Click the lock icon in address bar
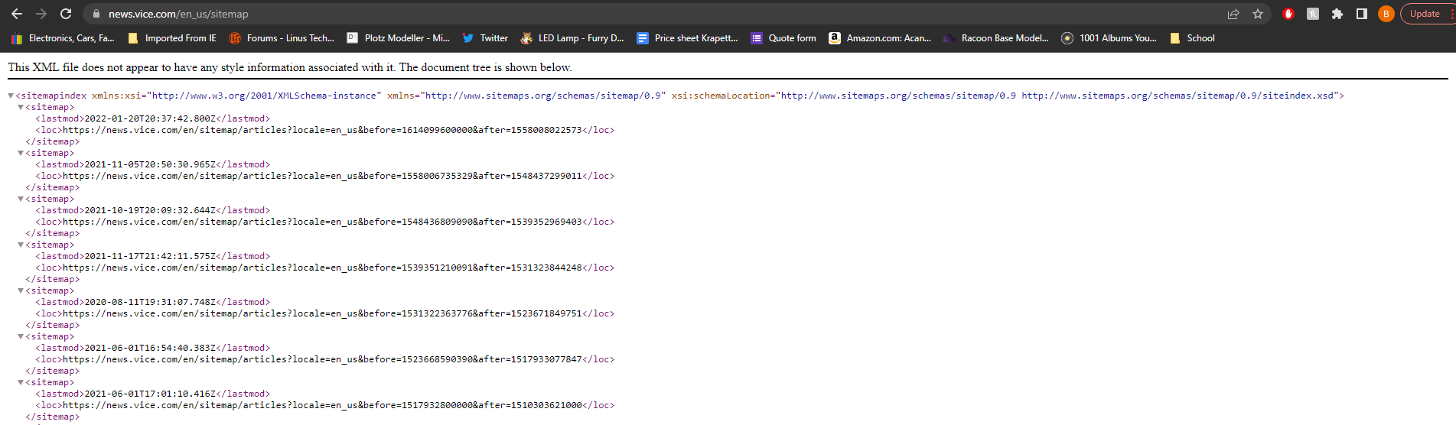1456x425 pixels. coord(96,14)
